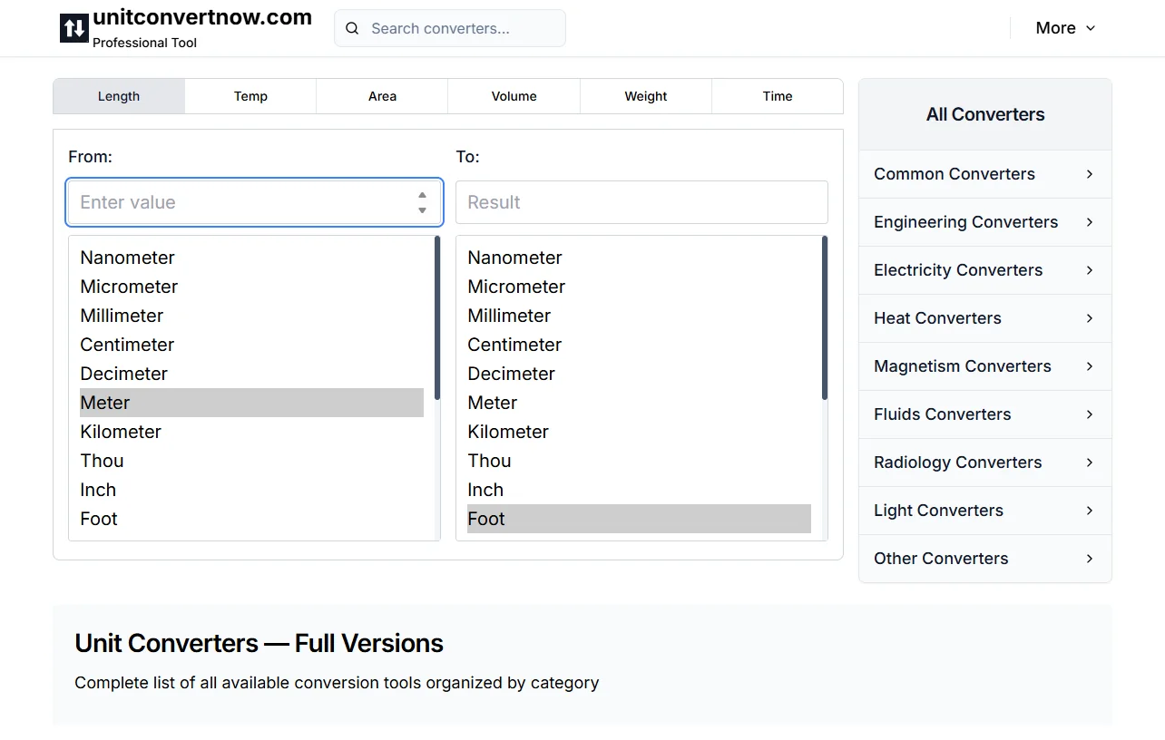Switch to the Weight tab
The height and width of the screenshot is (740, 1165).
point(645,96)
